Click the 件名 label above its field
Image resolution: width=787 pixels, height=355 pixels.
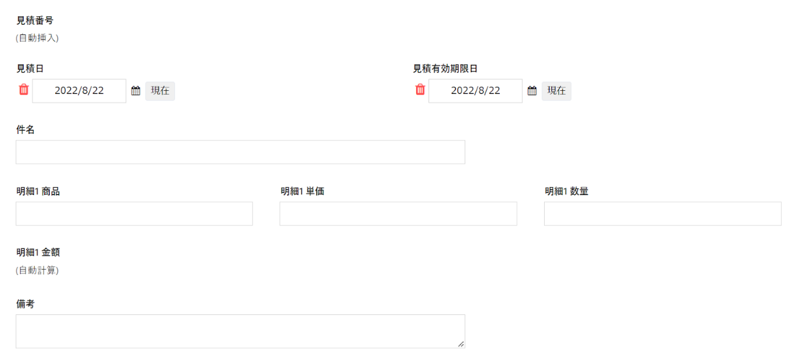tap(25, 130)
